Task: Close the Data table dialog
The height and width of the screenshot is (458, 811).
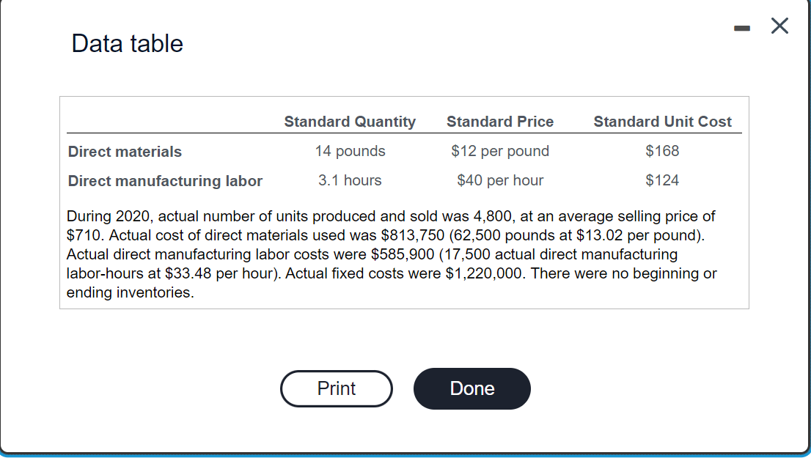Action: click(779, 26)
